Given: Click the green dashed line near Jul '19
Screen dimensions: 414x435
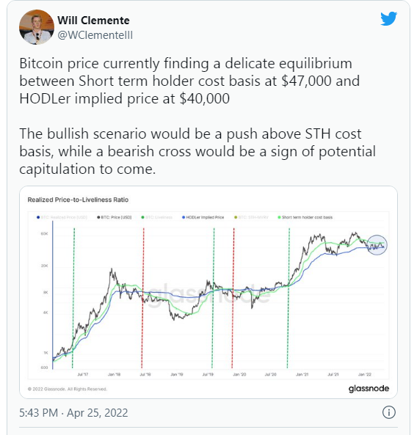Looking at the screenshot, I should 214,299.
